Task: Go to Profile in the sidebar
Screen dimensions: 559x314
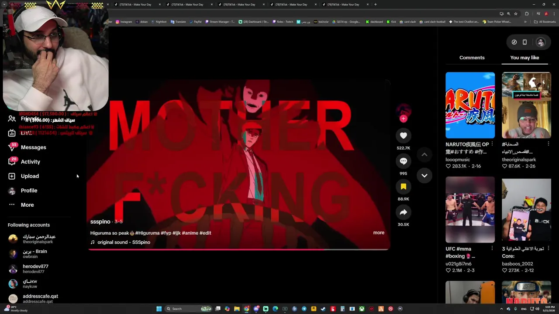Action: tap(23, 191)
